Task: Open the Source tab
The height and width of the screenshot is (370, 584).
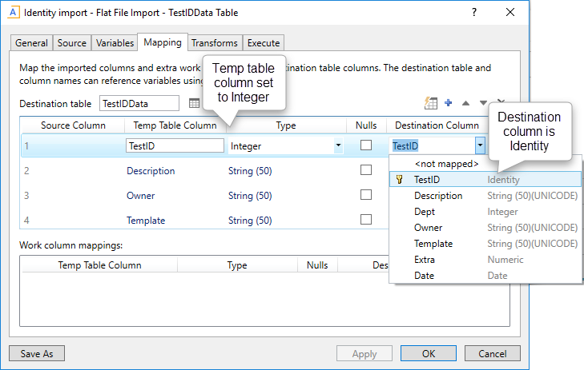Action: click(x=72, y=43)
